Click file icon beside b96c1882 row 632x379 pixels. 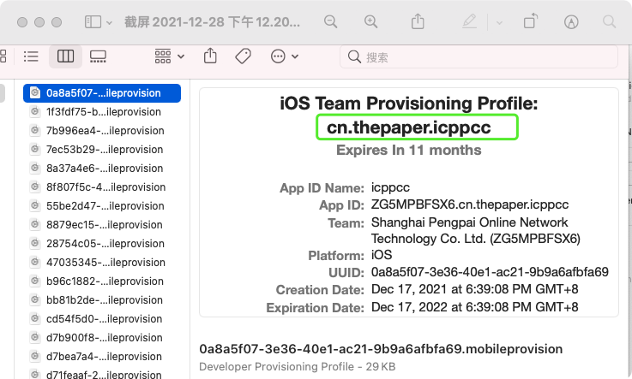pyautogui.click(x=35, y=281)
